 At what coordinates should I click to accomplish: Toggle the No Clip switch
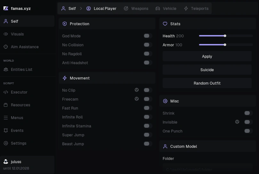point(148,90)
